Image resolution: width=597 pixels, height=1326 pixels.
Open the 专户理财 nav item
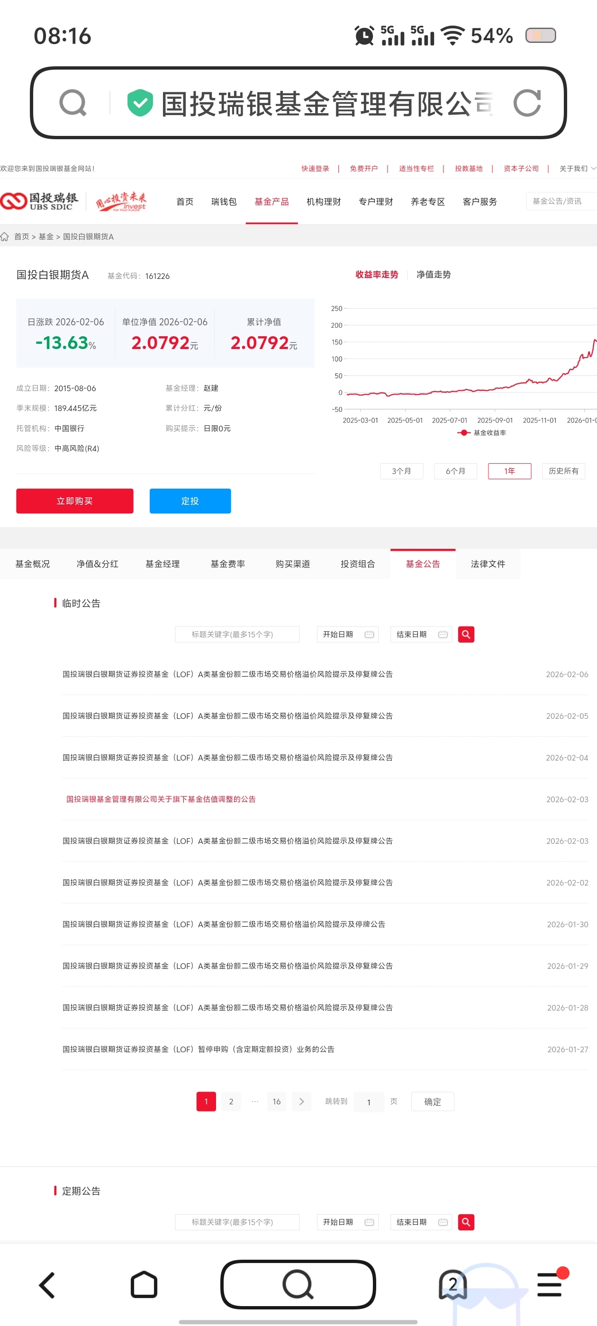coord(376,202)
